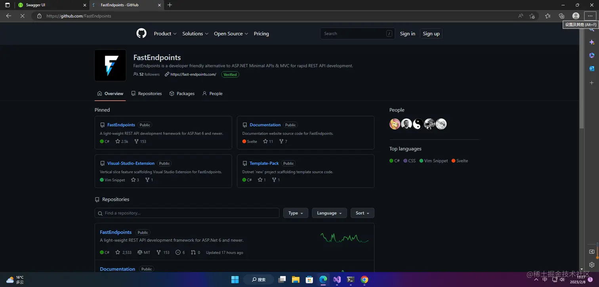The height and width of the screenshot is (287, 599).
Task: Open the FastEndpoints organization avatar
Action: tap(110, 65)
